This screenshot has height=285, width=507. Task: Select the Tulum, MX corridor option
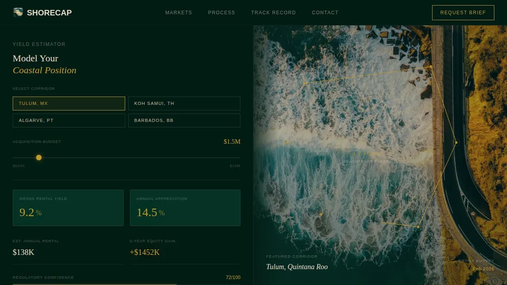tap(69, 103)
